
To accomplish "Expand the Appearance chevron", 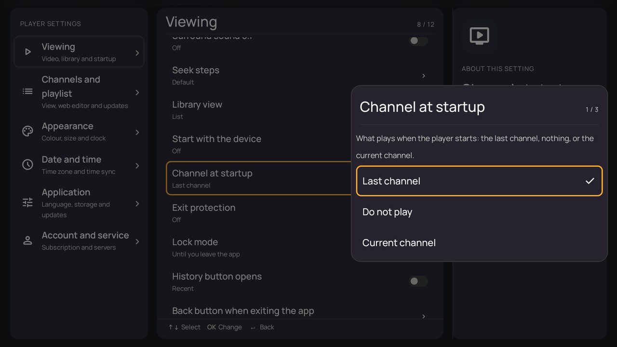I will 137,132.
